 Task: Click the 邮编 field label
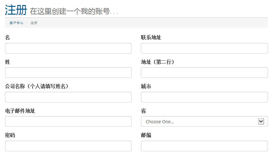[146, 135]
